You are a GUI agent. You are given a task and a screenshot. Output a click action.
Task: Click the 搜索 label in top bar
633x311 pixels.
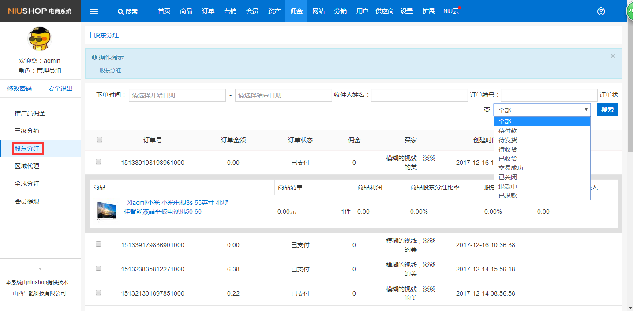(131, 11)
